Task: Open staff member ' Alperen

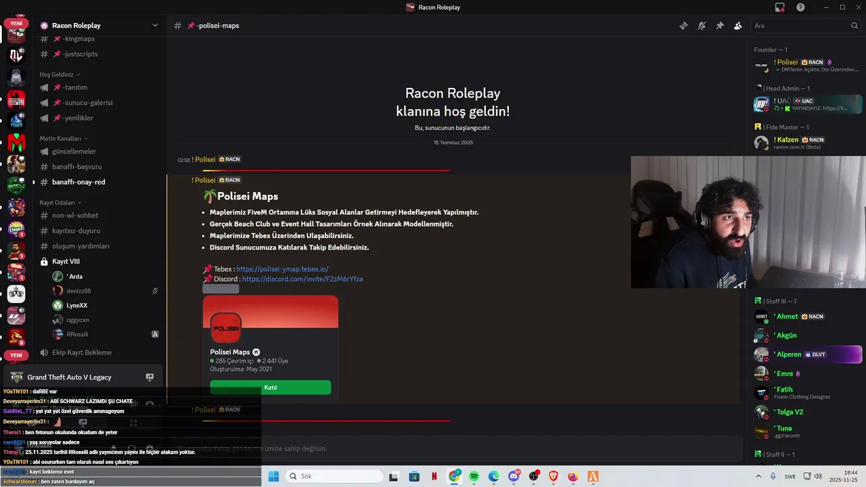Action: (x=807, y=354)
